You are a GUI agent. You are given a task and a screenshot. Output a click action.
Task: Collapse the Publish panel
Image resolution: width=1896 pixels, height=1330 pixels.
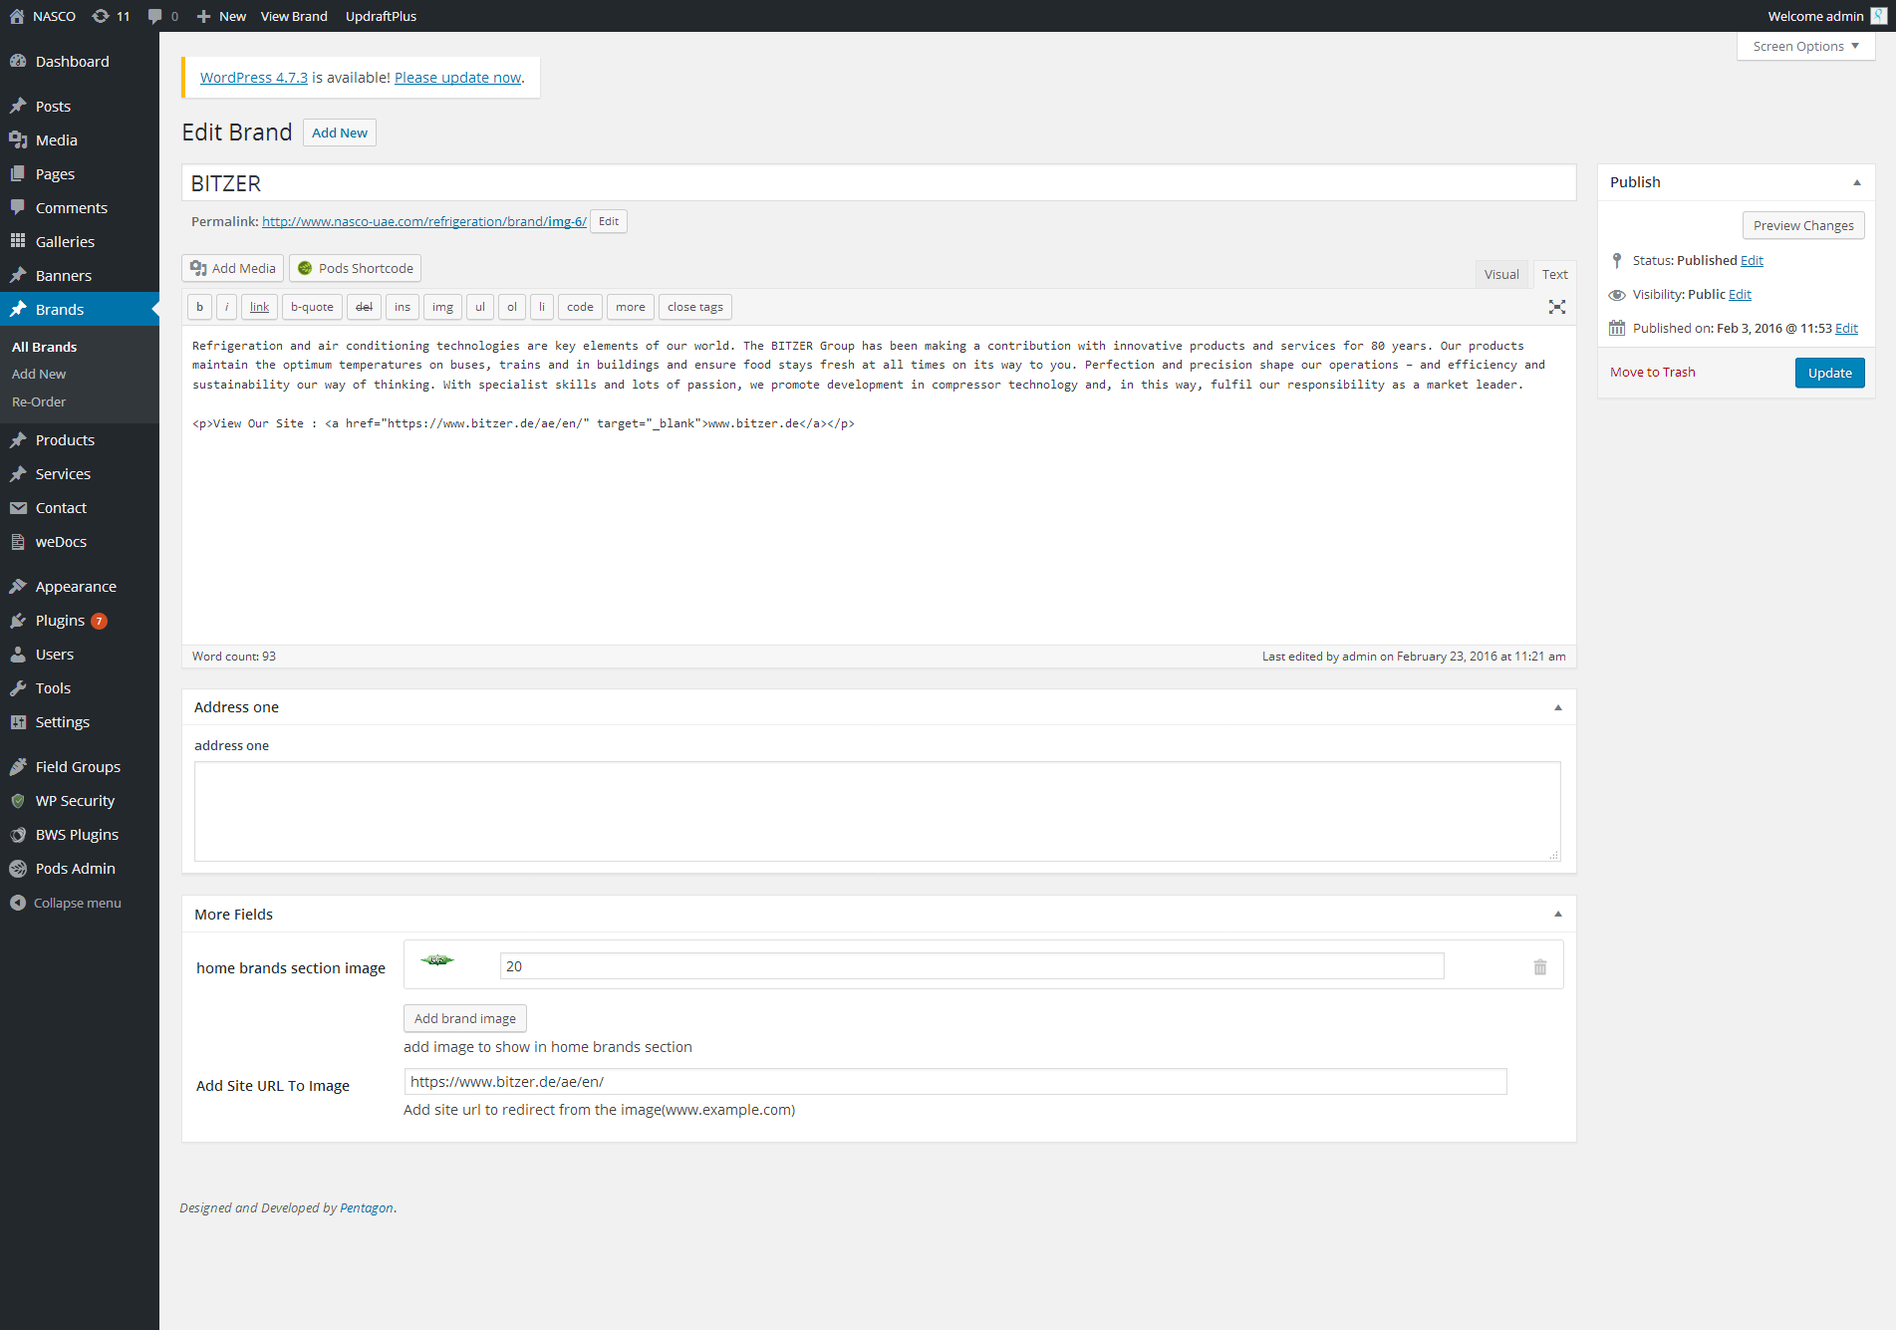[1856, 182]
